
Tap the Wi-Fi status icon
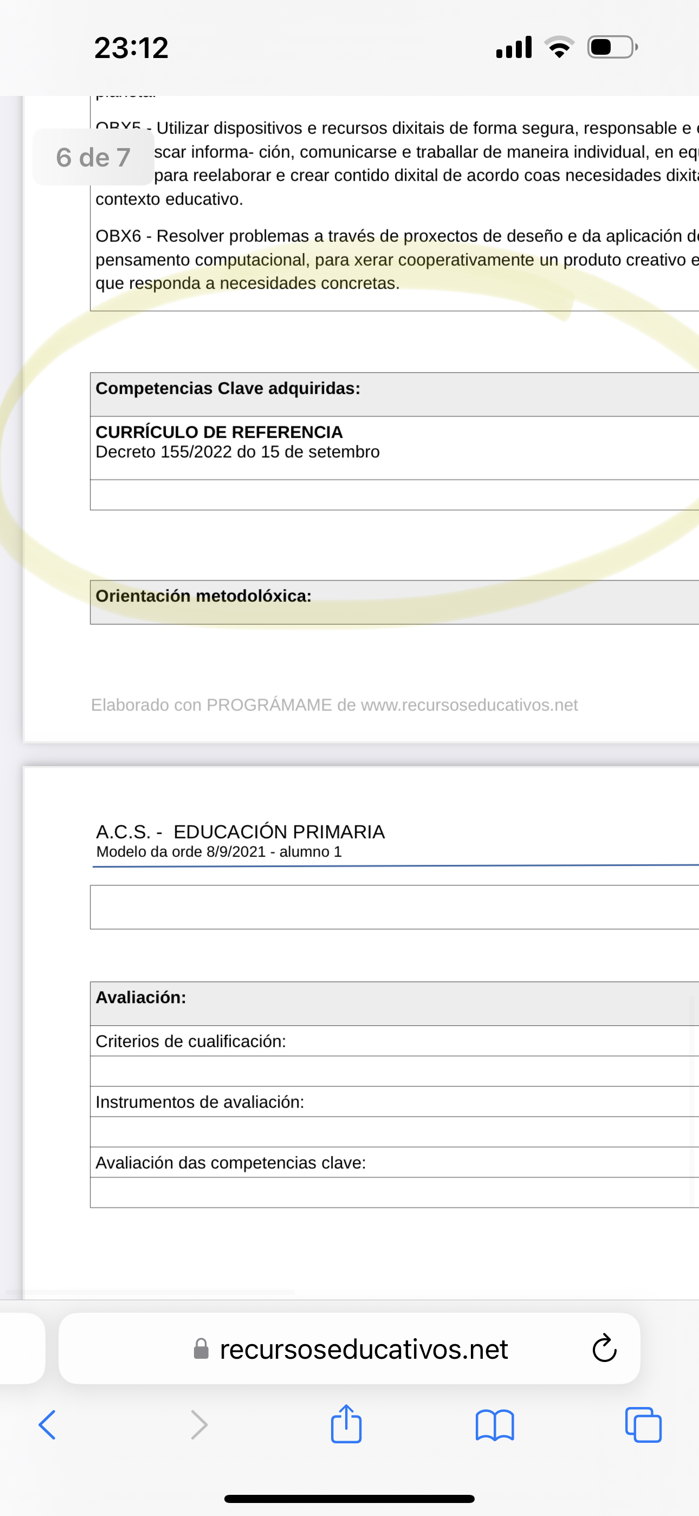559,47
